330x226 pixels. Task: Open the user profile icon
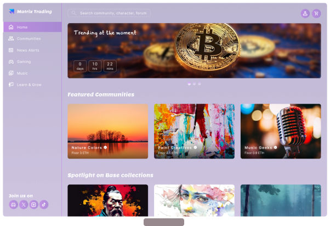click(x=305, y=14)
